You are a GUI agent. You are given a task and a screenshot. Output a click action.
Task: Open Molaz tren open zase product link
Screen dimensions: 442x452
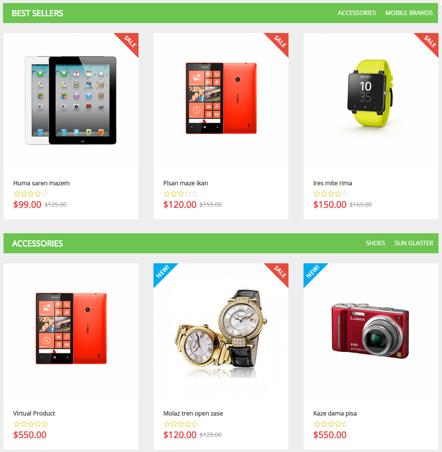pos(193,413)
